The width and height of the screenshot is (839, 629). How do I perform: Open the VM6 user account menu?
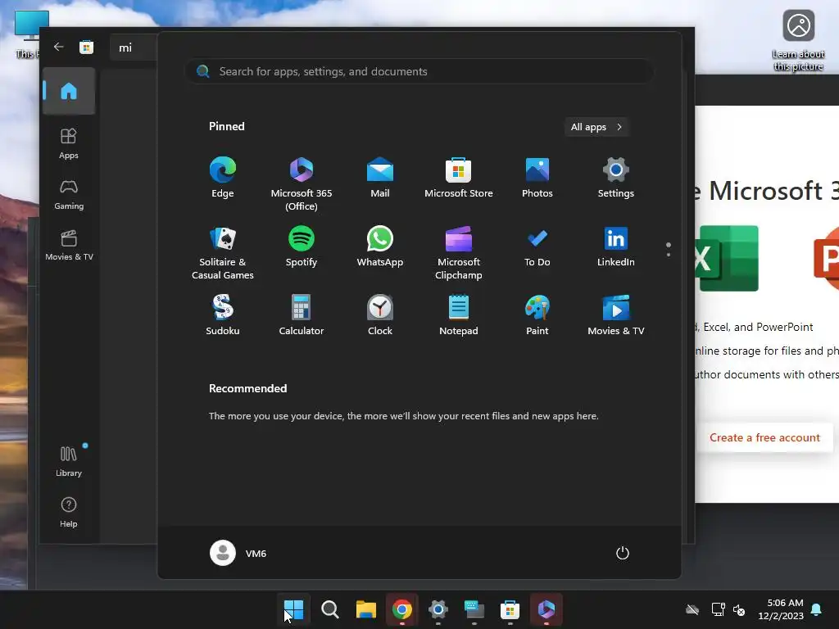click(x=238, y=553)
